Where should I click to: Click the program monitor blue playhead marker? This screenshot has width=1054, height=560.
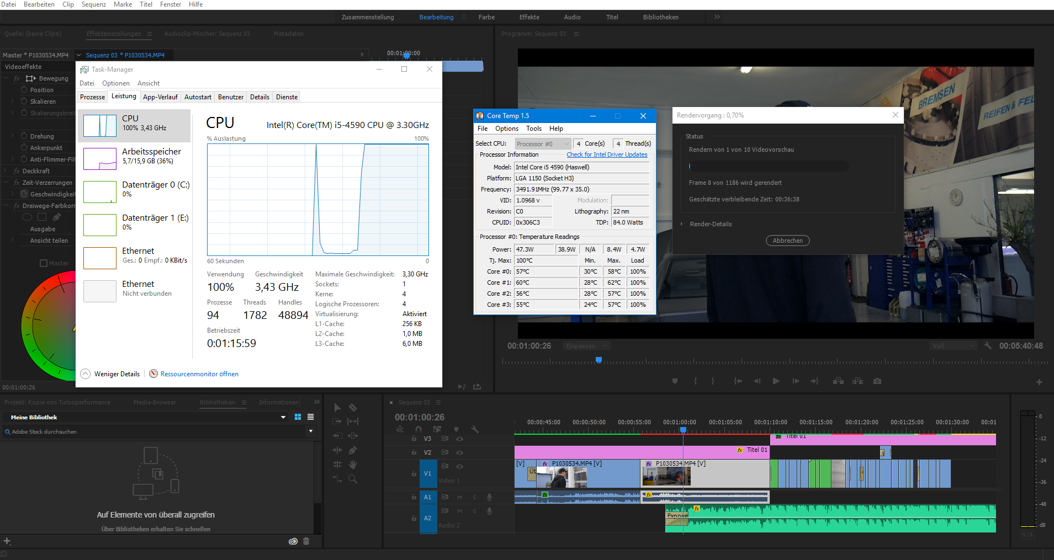click(598, 360)
